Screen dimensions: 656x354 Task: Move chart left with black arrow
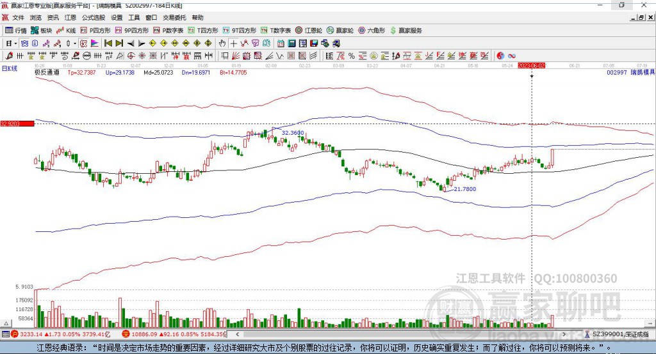pos(131,43)
